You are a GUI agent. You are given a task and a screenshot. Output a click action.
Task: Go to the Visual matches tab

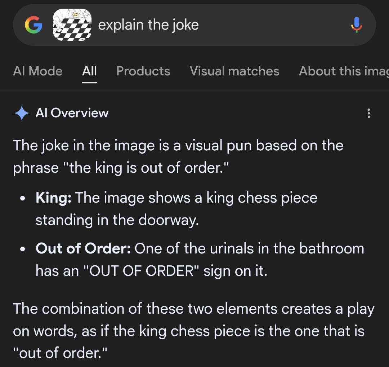coord(234,71)
